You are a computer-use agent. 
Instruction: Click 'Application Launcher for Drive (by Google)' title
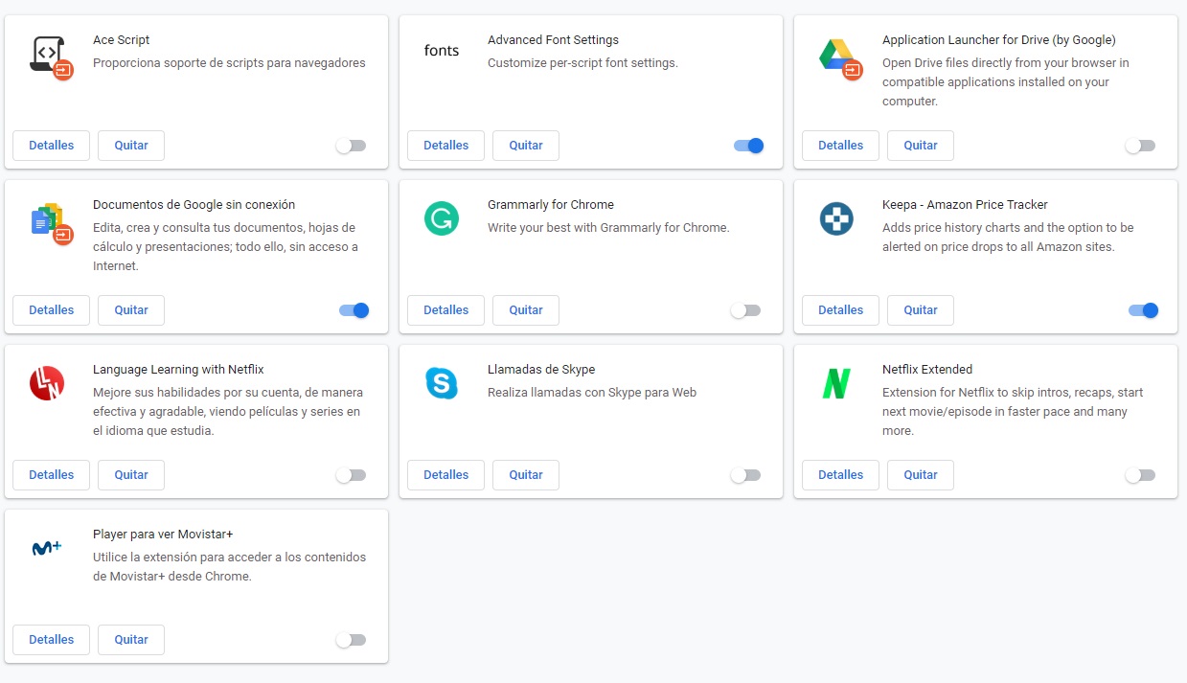pos(999,40)
